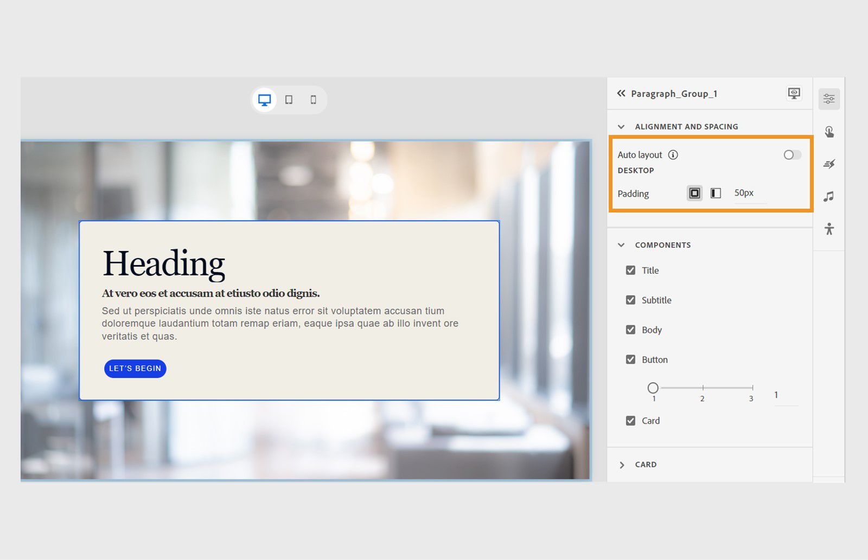
Task: Open the animation effects panel icon
Action: [x=828, y=164]
